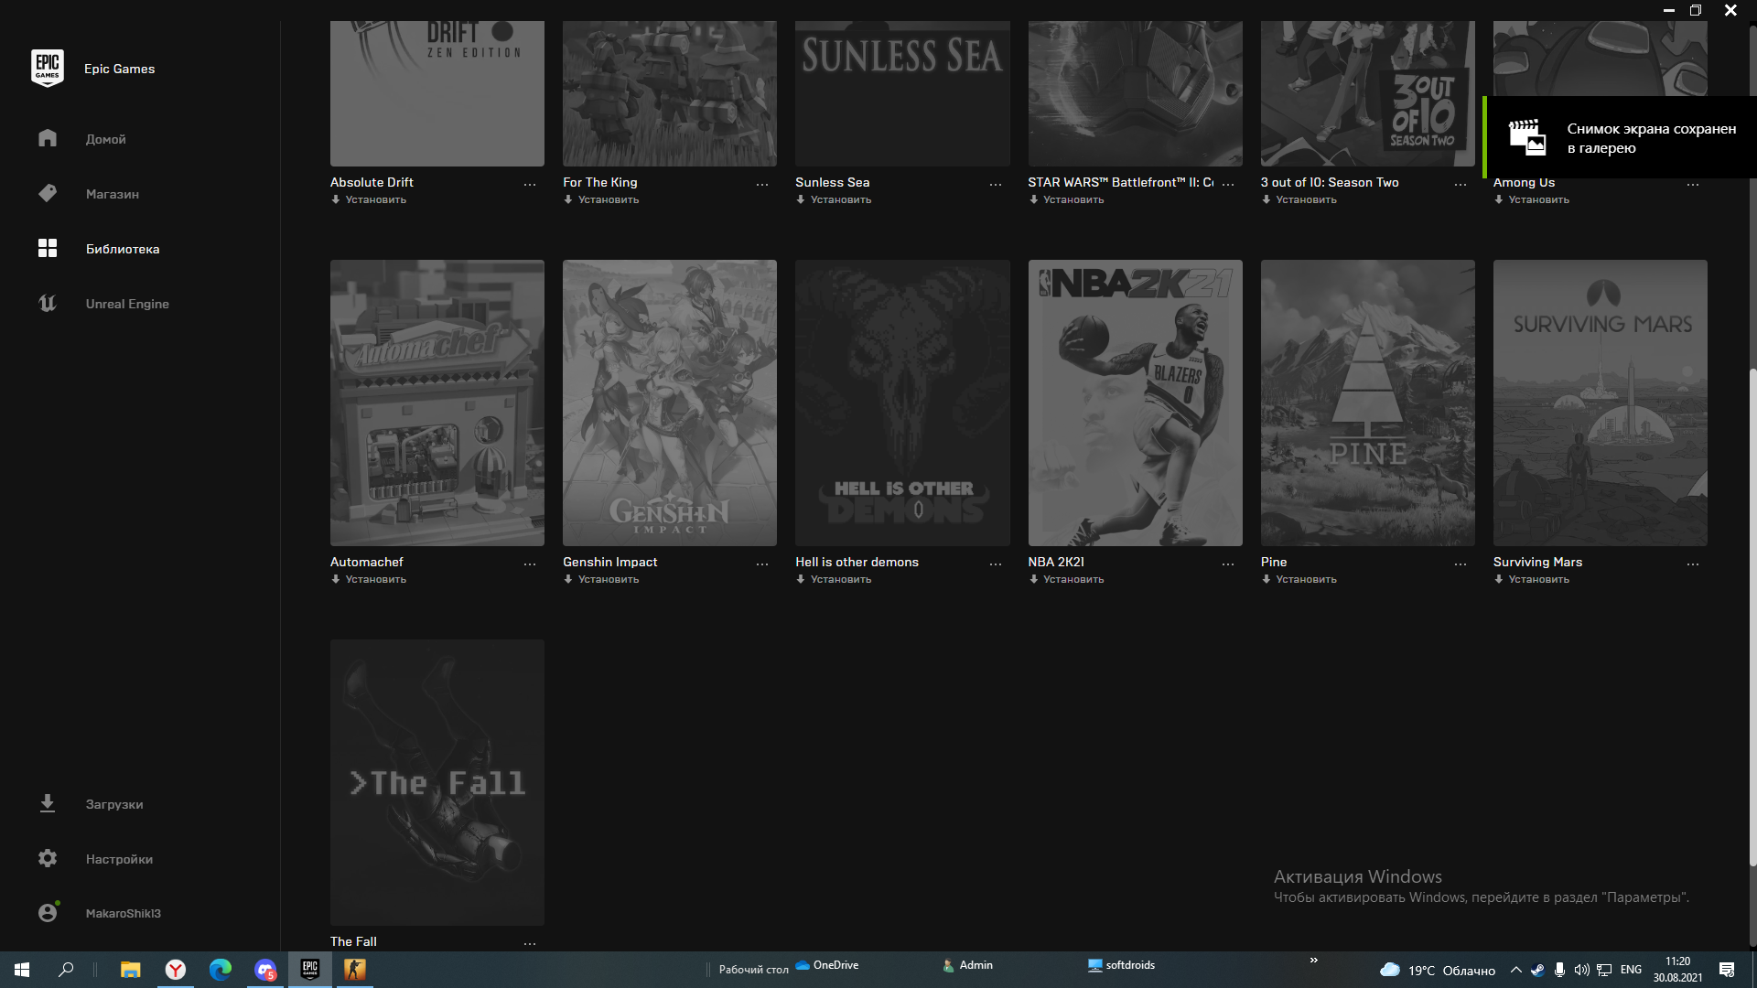
Task: Click Установить under STAR WARS Battlefront II
Action: pyautogui.click(x=1073, y=199)
